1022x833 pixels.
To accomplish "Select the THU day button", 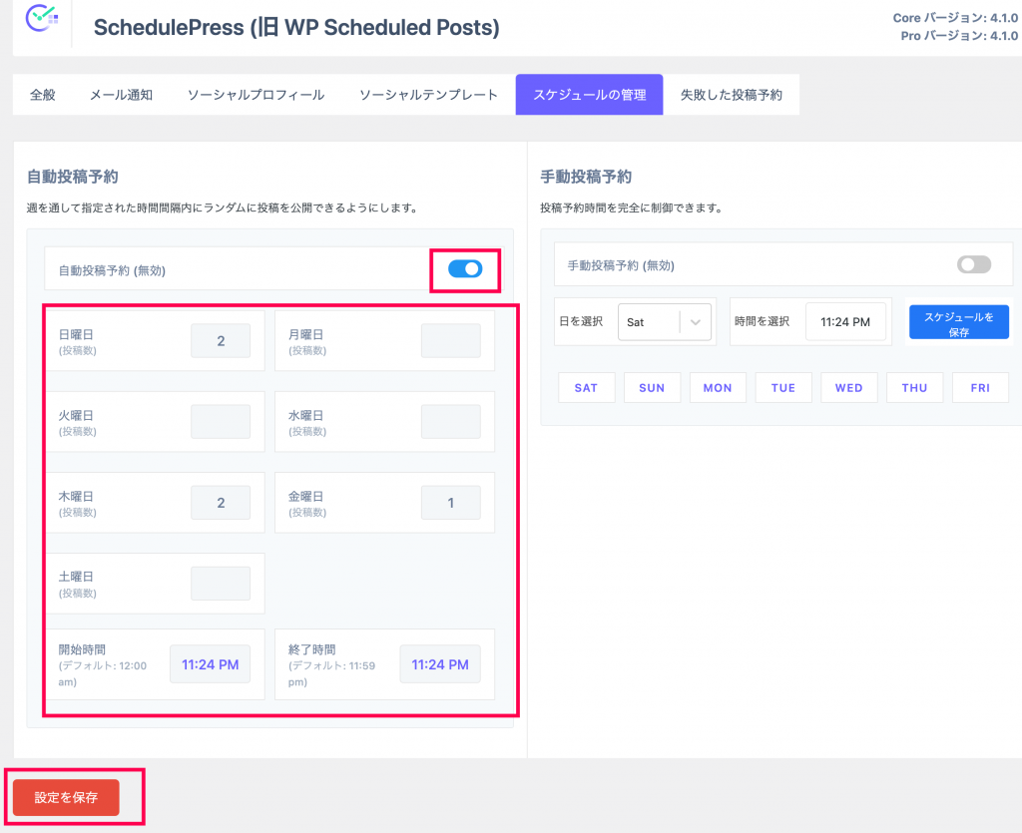I will click(x=914, y=387).
